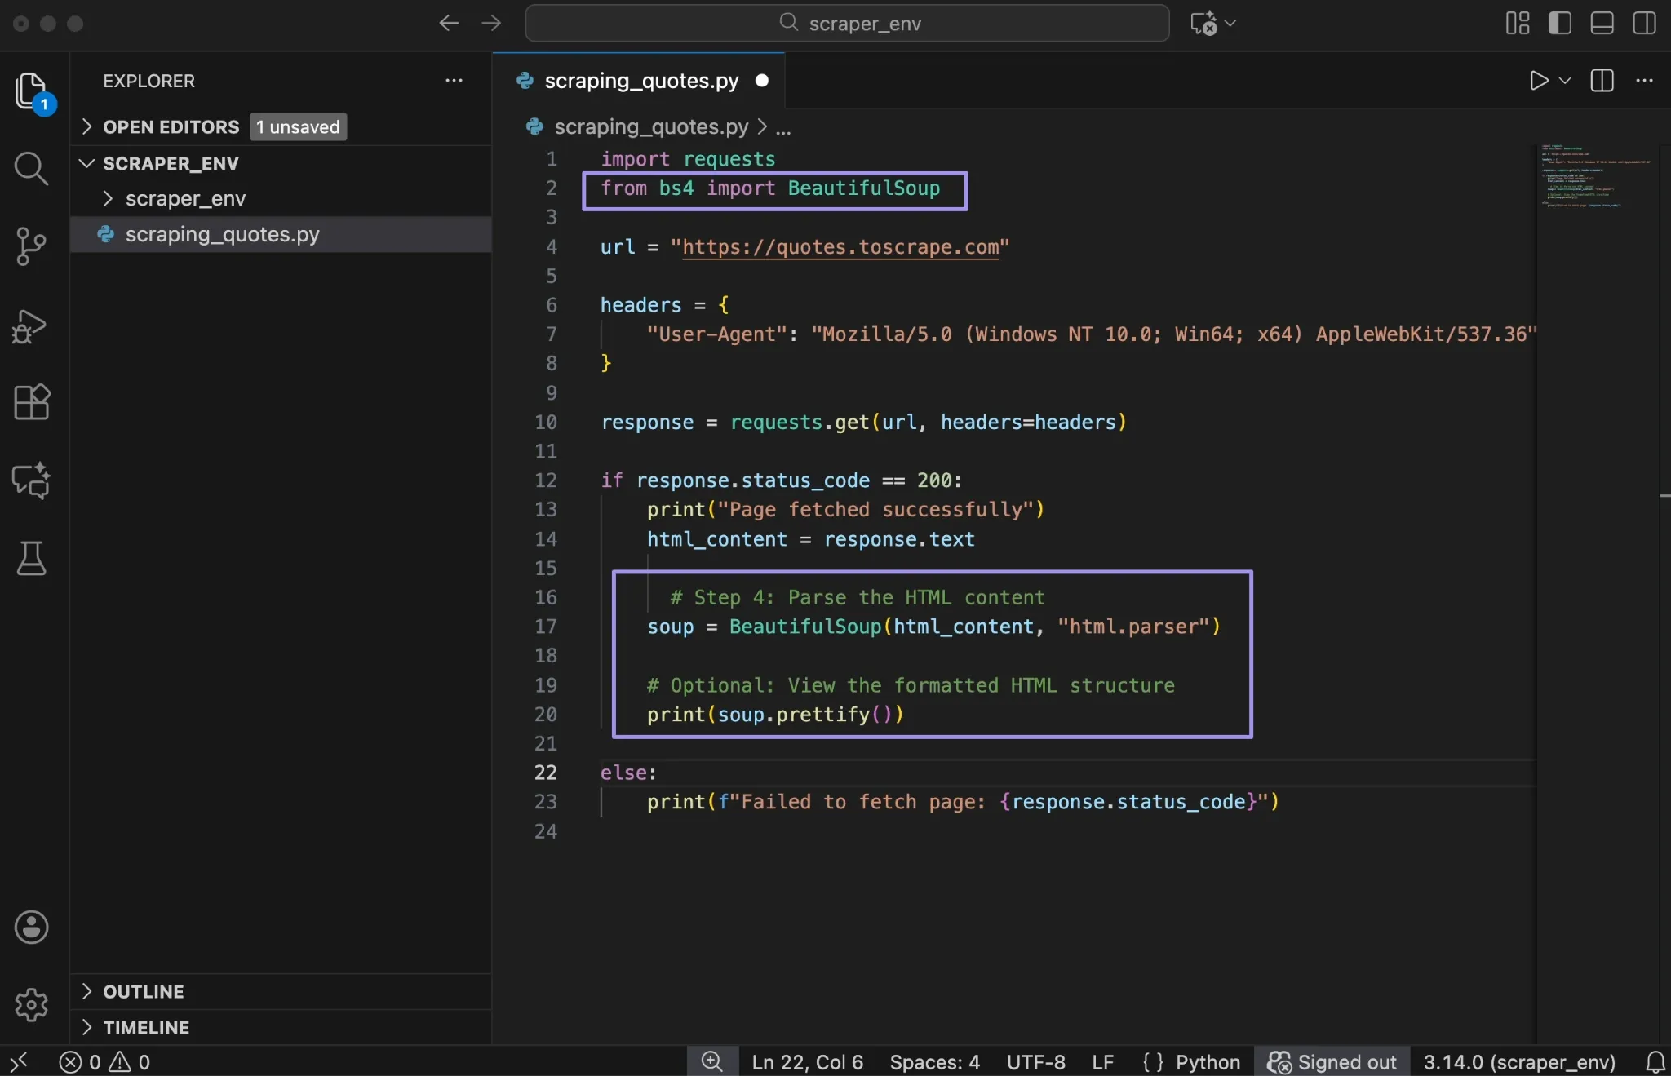Viewport: 1671px width, 1076px height.
Task: Click the Signed out status bar item
Action: pyautogui.click(x=1332, y=1061)
